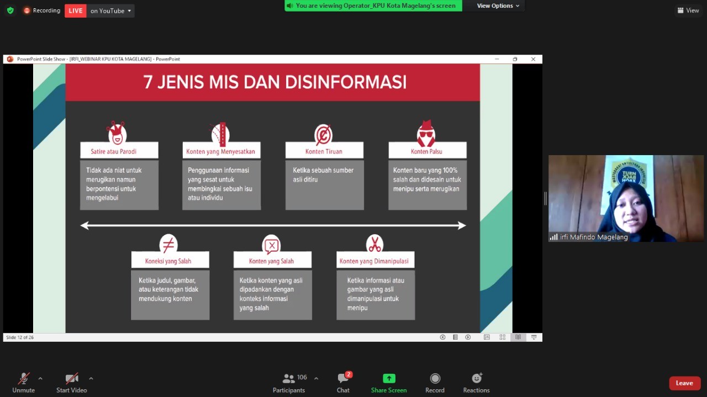Advance to next slide in PowerPoint
The height and width of the screenshot is (397, 707).
pyautogui.click(x=468, y=337)
